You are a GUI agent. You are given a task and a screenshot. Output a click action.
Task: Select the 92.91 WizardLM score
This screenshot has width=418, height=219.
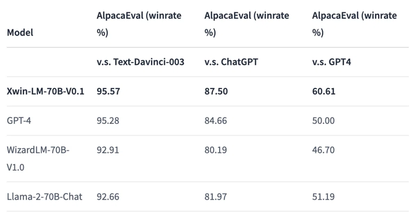pos(108,150)
